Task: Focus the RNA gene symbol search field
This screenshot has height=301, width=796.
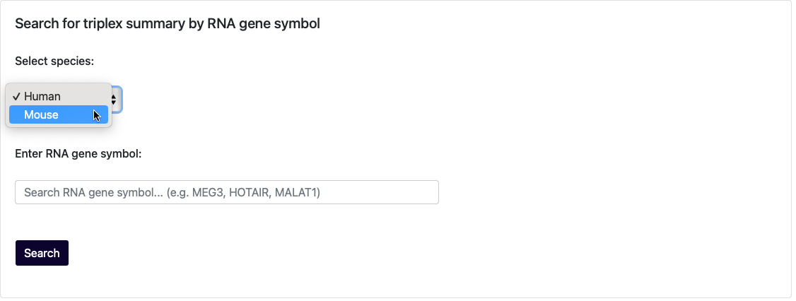Action: 227,192
